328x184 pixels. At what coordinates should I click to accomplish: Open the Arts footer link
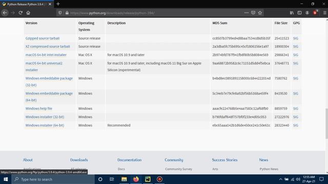click(215, 169)
